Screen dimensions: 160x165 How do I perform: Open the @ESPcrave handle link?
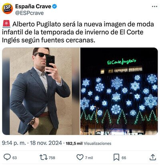click(x=30, y=13)
